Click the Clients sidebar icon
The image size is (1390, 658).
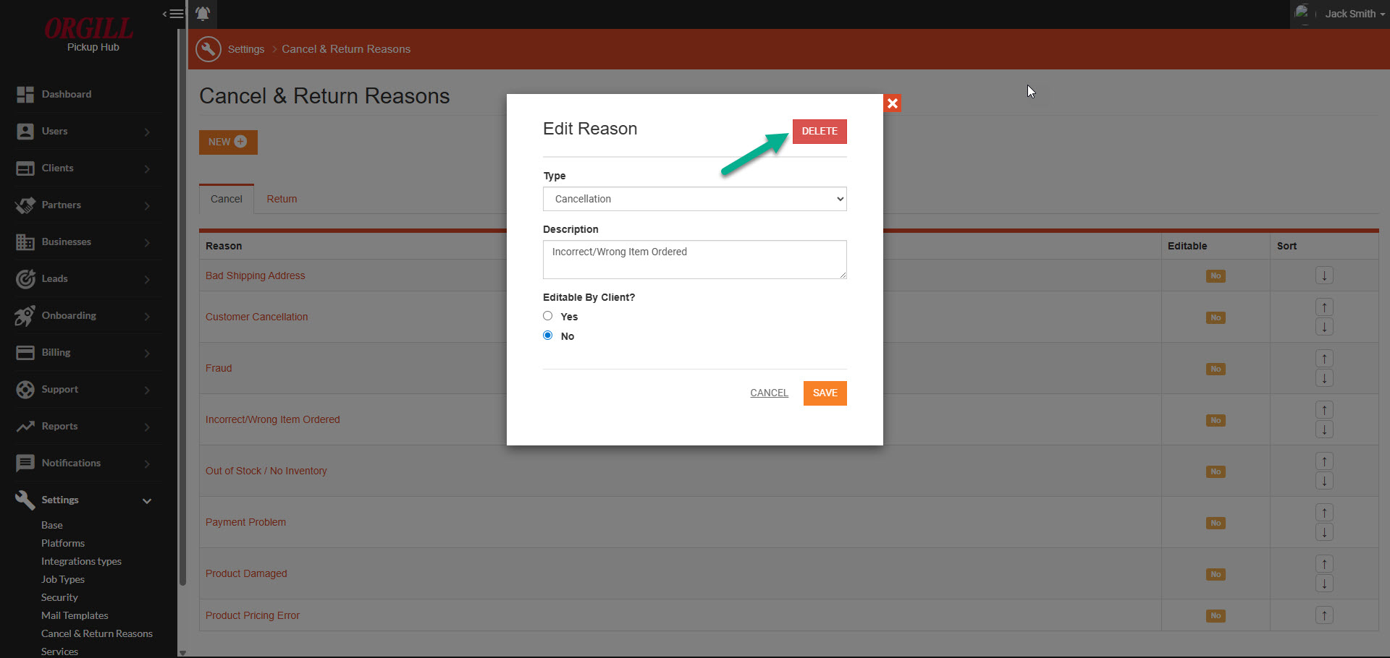tap(25, 168)
